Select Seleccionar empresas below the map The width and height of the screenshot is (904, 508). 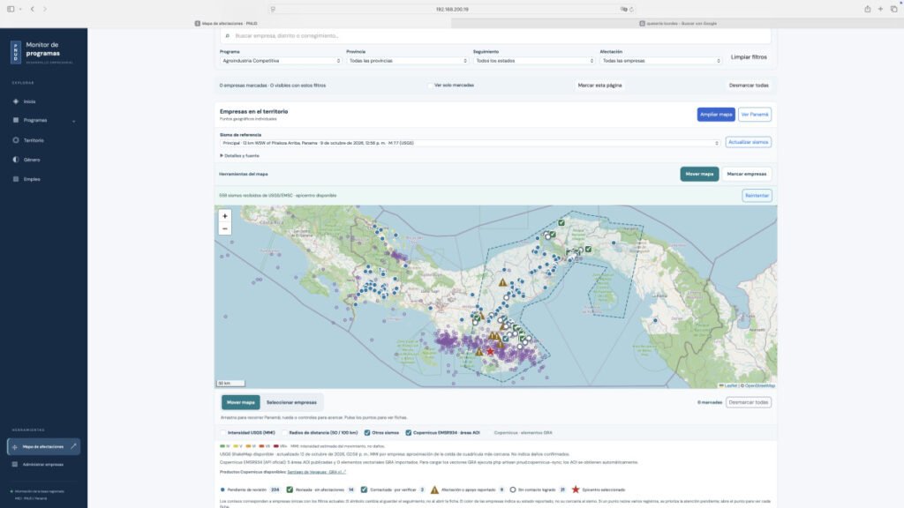[x=291, y=402]
